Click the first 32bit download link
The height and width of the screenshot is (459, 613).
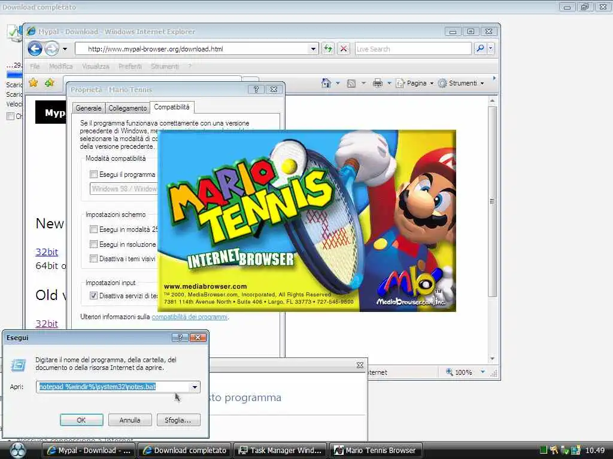(x=47, y=252)
